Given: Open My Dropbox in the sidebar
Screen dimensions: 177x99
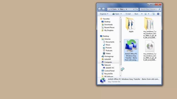Looking at the screenshot, I should (x=109, y=30).
